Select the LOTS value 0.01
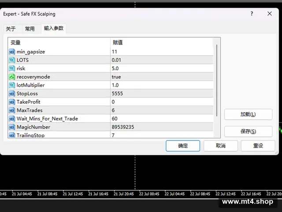Screen dimensions: 282x212 tap(116, 60)
